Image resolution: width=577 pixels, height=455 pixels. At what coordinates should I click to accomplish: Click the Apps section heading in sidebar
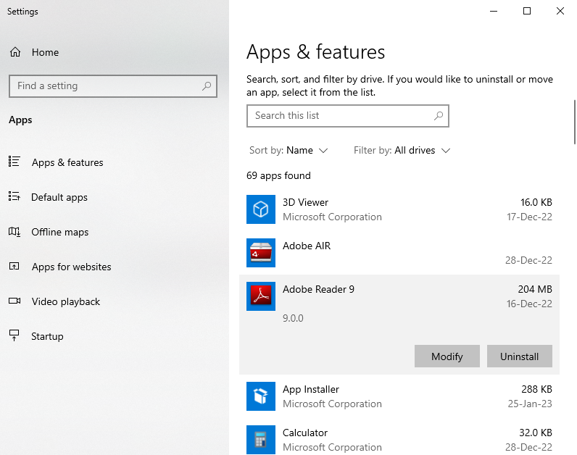[x=20, y=120]
